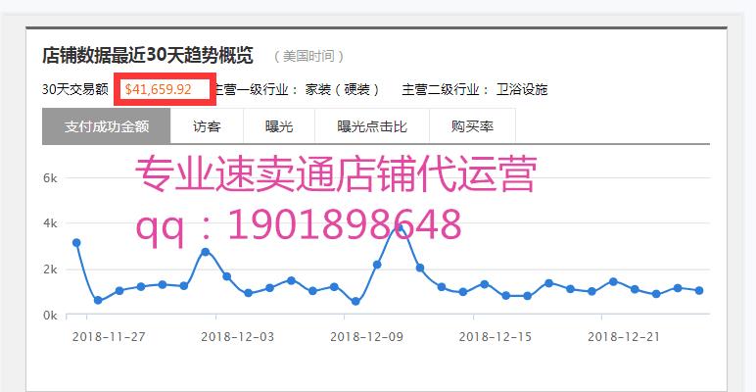Click the 2018-12-03 date label

(237, 336)
